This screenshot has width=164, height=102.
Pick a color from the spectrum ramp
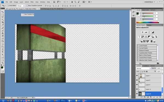click(148, 22)
